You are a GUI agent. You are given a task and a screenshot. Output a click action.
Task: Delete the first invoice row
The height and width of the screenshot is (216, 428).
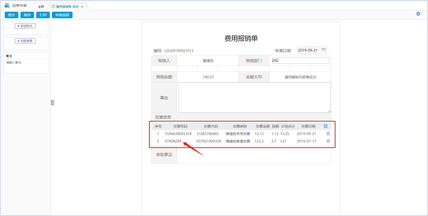pos(328,134)
